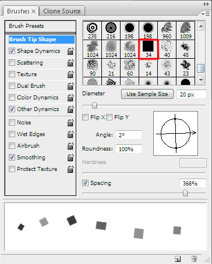Screen dimensions: 212x264
Task: Open the Brush Presets section
Action: 40,26
